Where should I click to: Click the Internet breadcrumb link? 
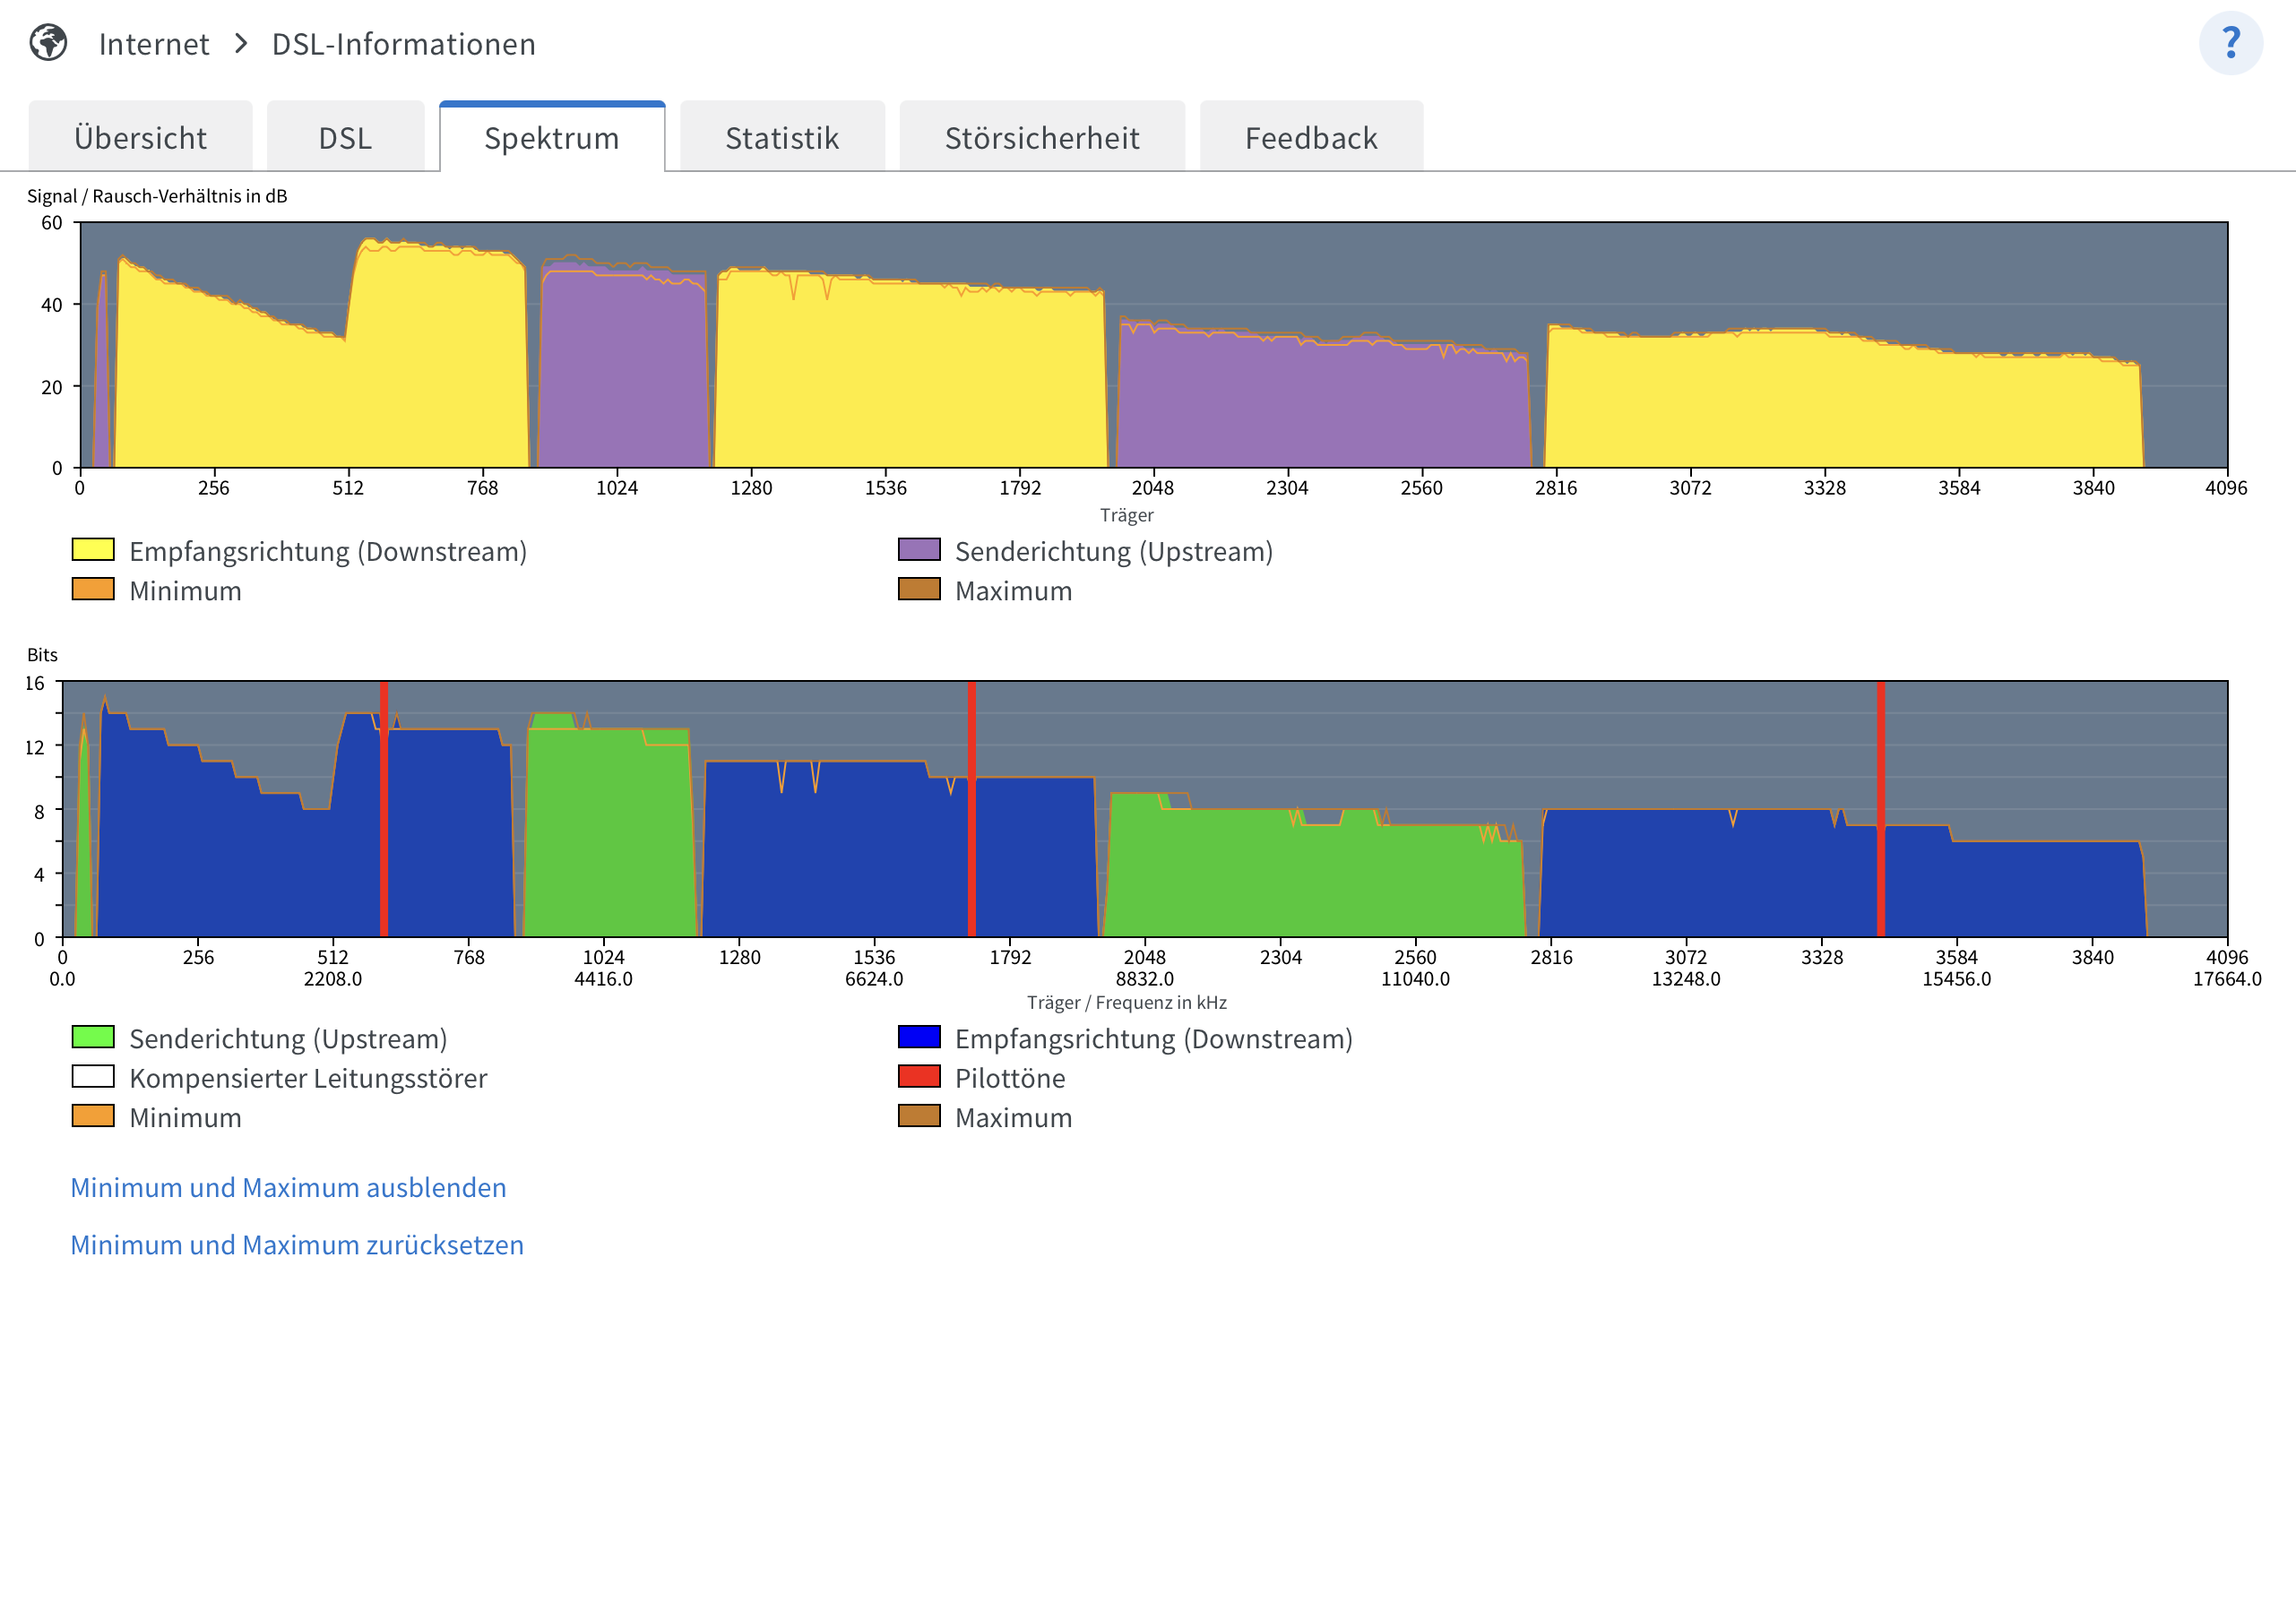(154, 44)
